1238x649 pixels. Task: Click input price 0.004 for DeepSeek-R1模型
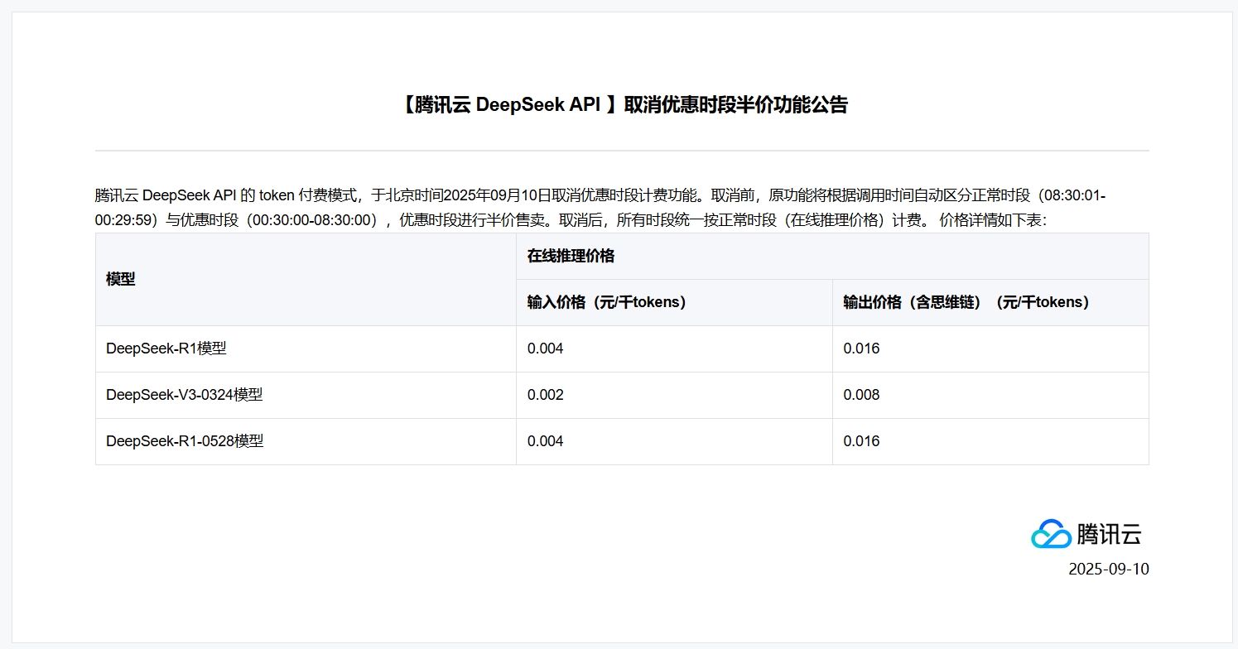pos(546,349)
